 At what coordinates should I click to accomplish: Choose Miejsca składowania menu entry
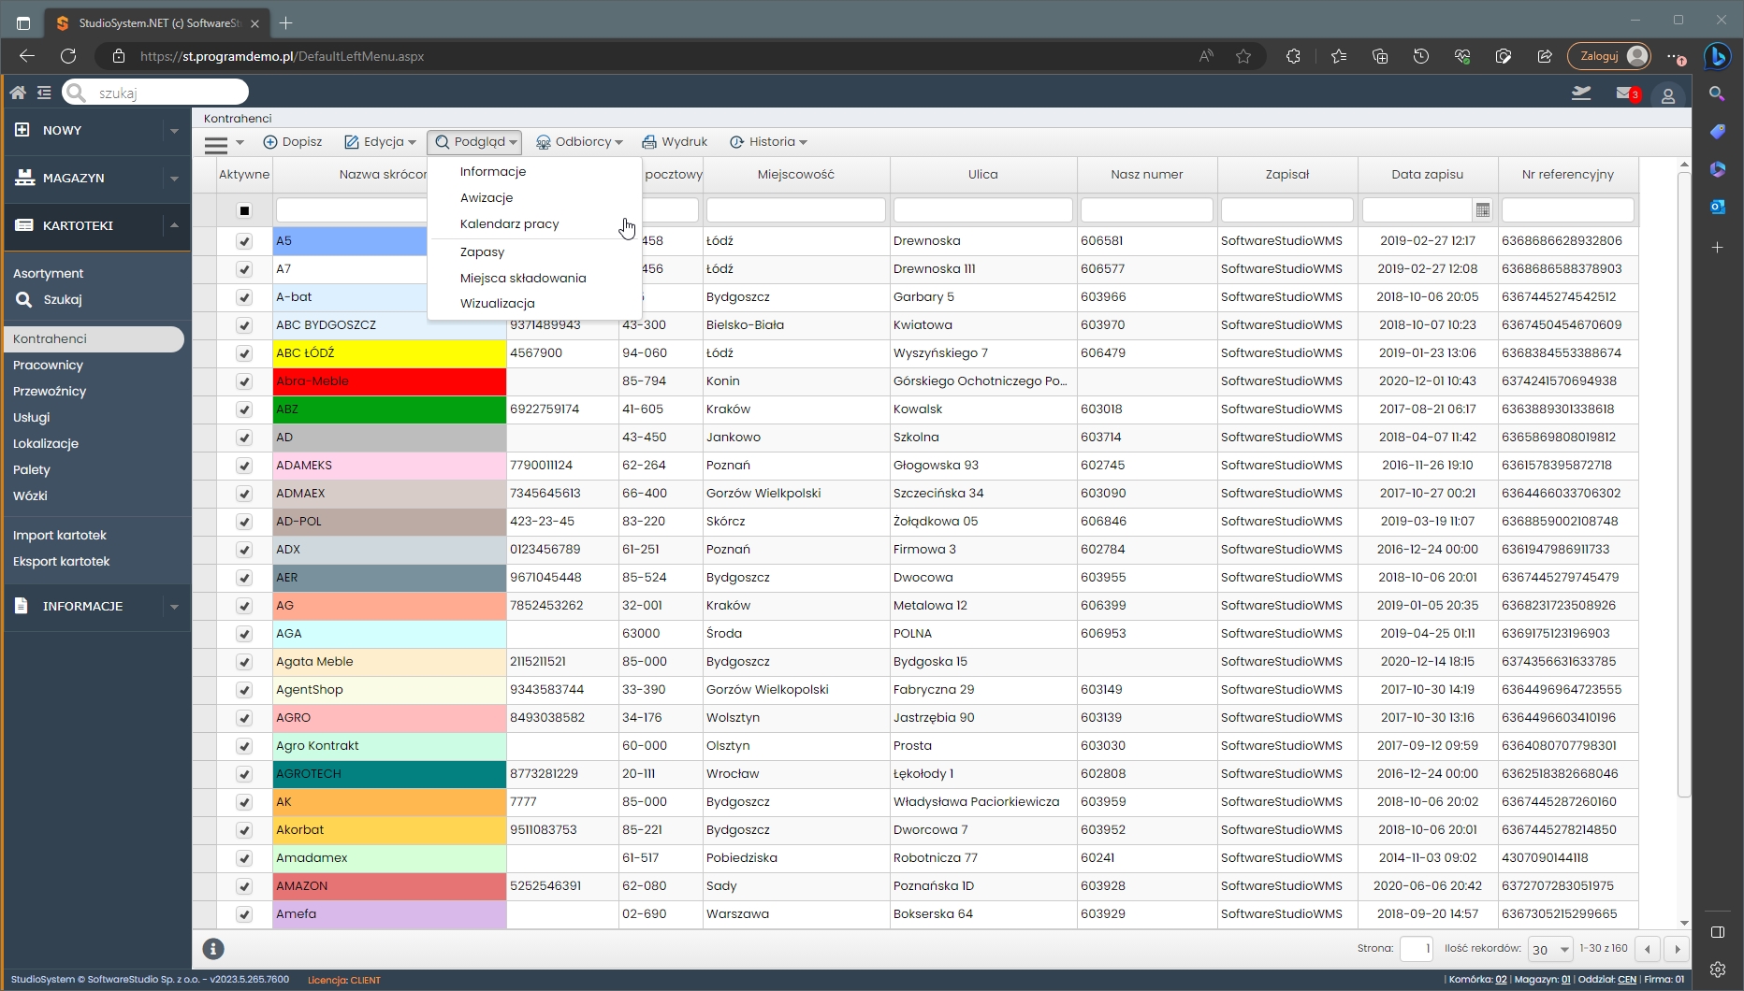coord(523,279)
